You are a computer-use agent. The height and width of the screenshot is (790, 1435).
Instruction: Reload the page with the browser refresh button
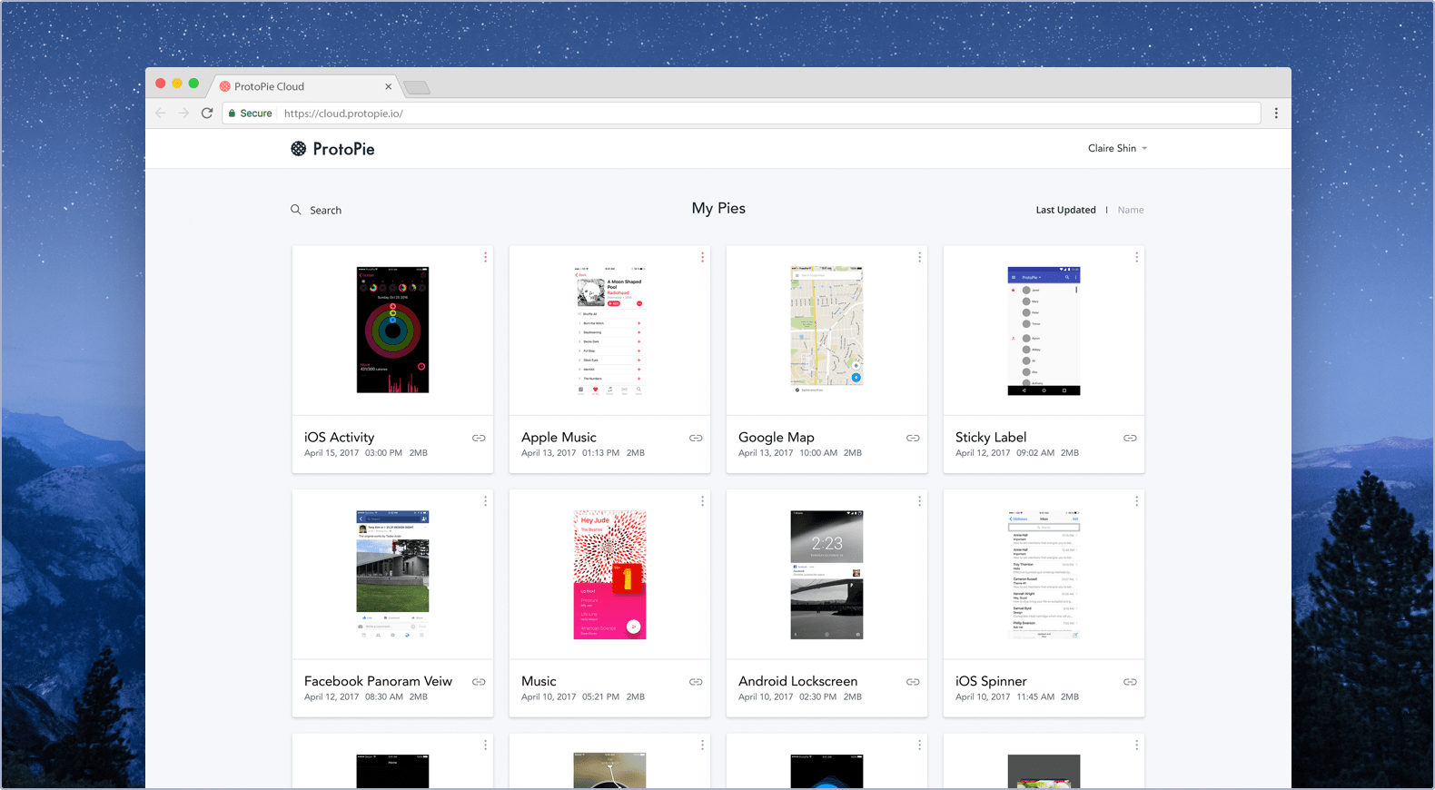(207, 113)
